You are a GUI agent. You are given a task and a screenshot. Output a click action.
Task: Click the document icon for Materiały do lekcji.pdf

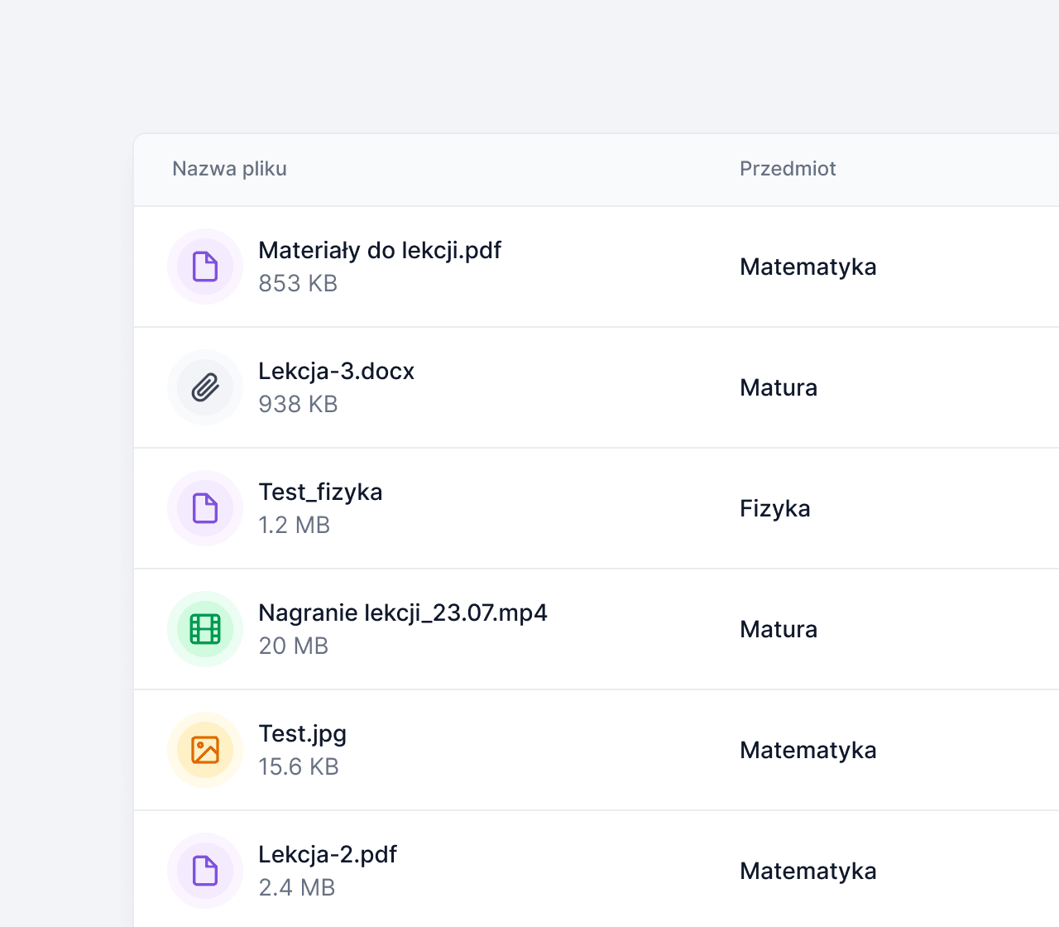(x=205, y=267)
